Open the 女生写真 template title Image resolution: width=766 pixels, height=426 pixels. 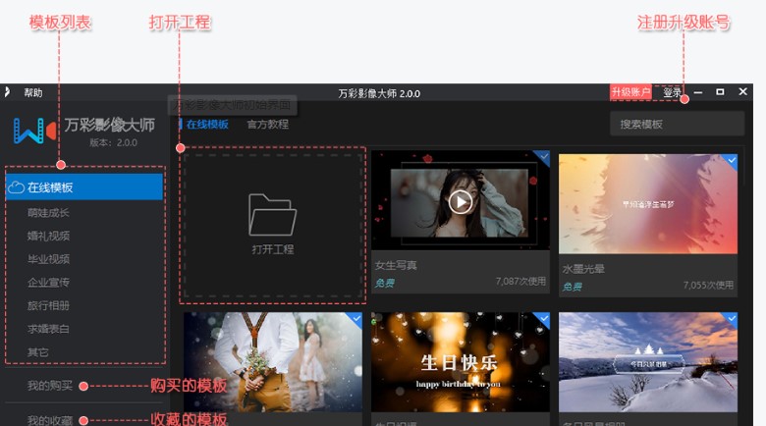pyautogui.click(x=396, y=265)
